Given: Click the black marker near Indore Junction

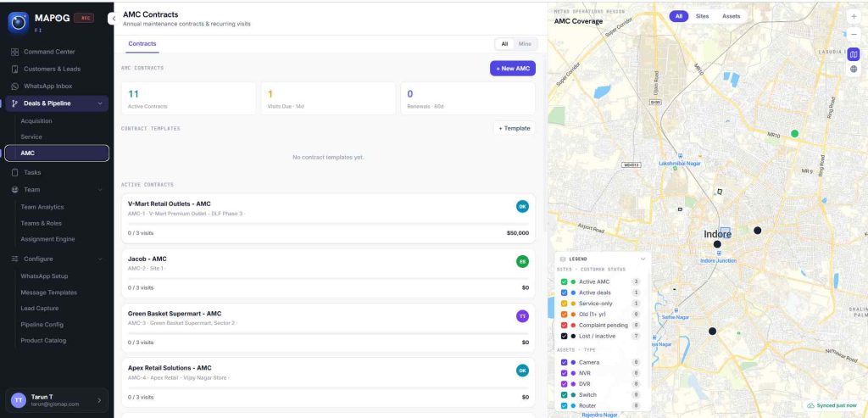Looking at the screenshot, I should click(717, 244).
